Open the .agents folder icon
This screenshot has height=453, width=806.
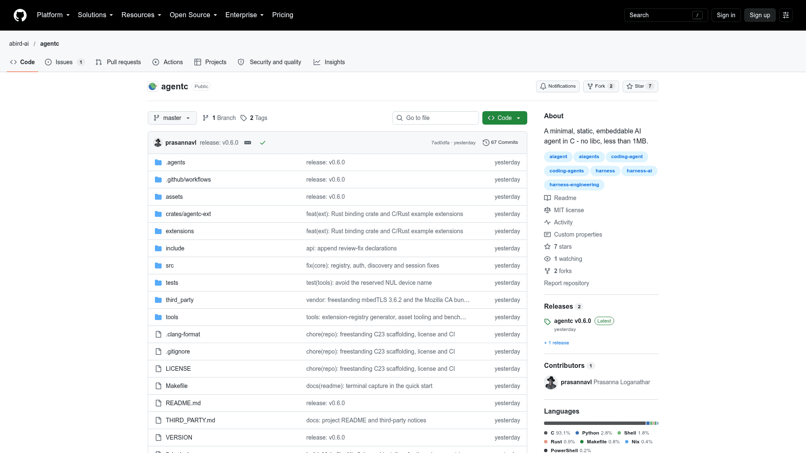point(158,162)
